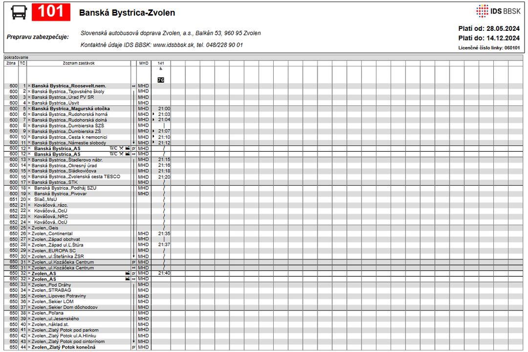Select the trip 141 column header
Viewport: 528px width, 352px height.
(x=161, y=63)
